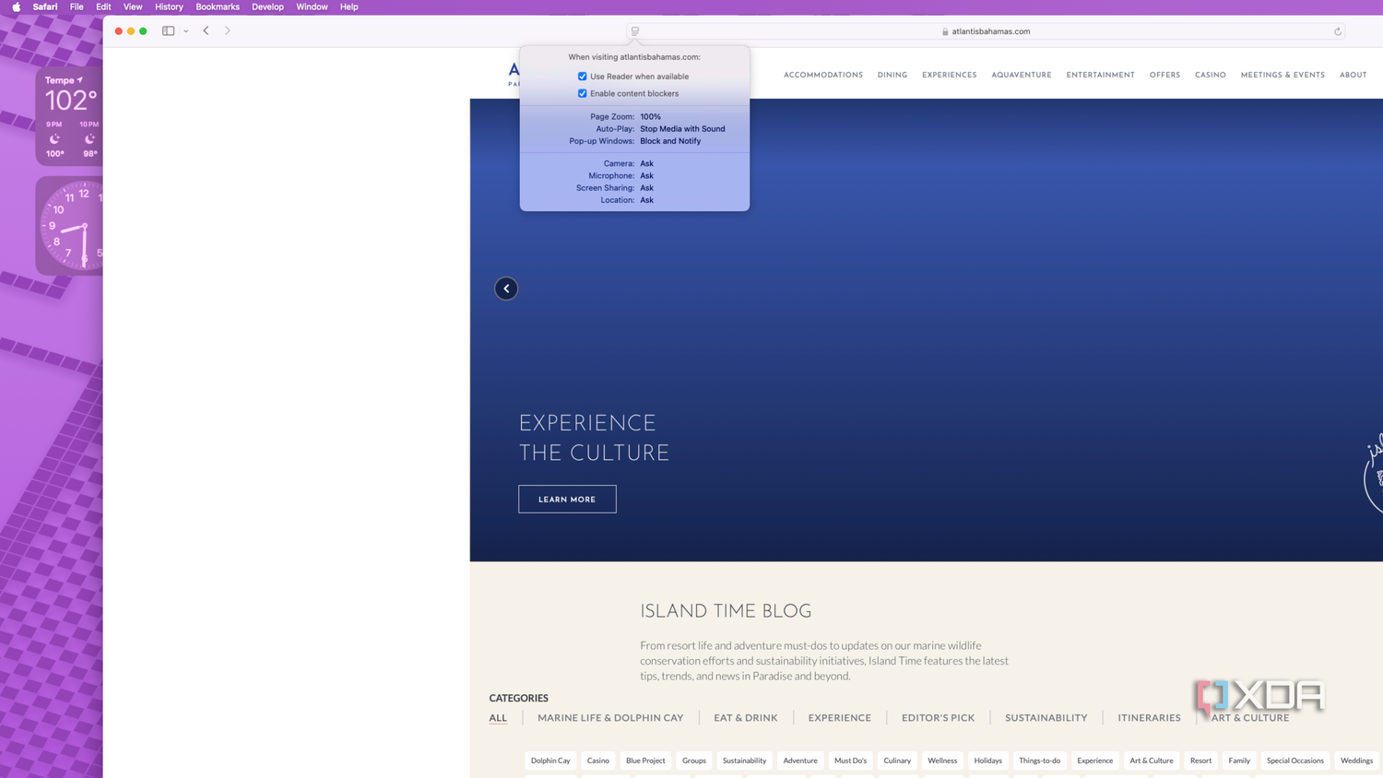Select the MARINE LIFE & DOLPHIN CAY category
1383x778 pixels.
[610, 718]
